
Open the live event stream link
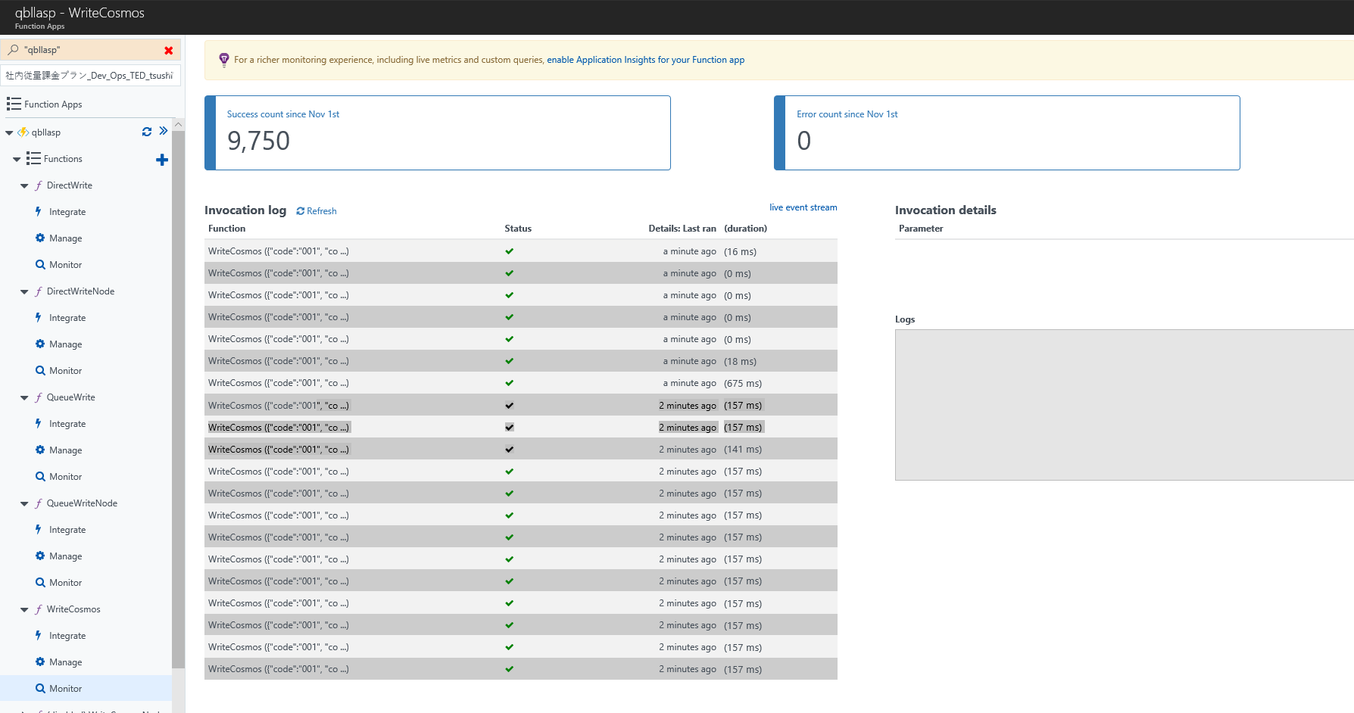803,207
